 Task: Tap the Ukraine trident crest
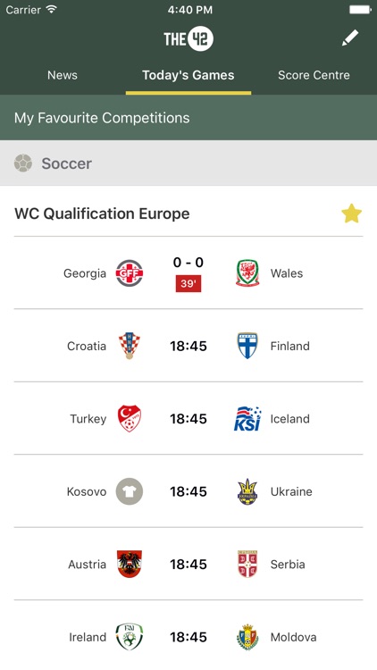pos(247,491)
